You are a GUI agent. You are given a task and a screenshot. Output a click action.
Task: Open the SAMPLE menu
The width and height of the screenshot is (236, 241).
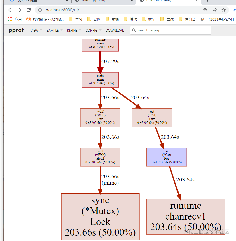coord(54,30)
